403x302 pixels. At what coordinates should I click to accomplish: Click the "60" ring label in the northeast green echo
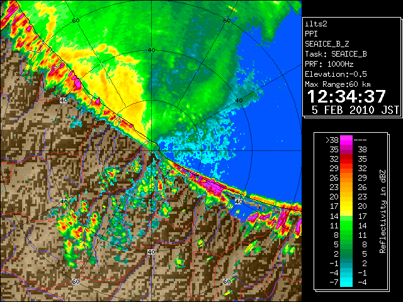[227, 20]
